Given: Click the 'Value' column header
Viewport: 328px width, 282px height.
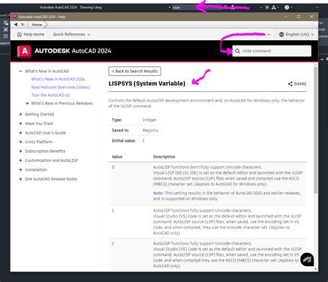Looking at the screenshot, I should pyautogui.click(x=117, y=157).
